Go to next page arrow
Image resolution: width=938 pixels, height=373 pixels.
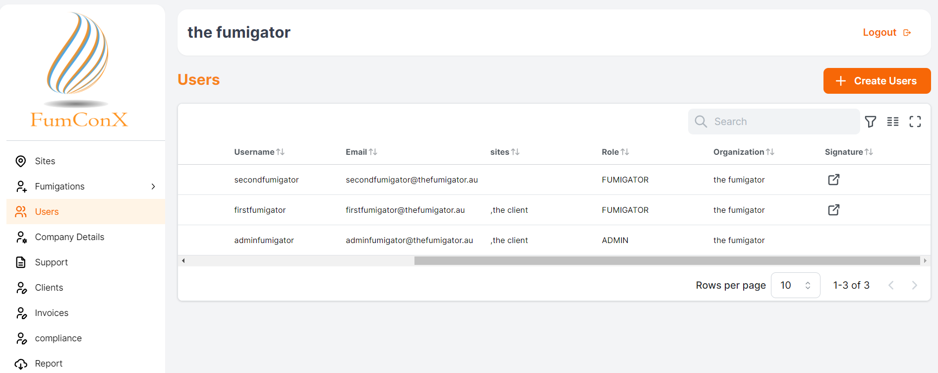click(914, 285)
